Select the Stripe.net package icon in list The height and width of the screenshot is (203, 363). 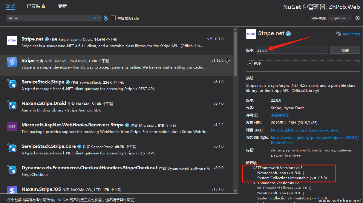[12, 41]
